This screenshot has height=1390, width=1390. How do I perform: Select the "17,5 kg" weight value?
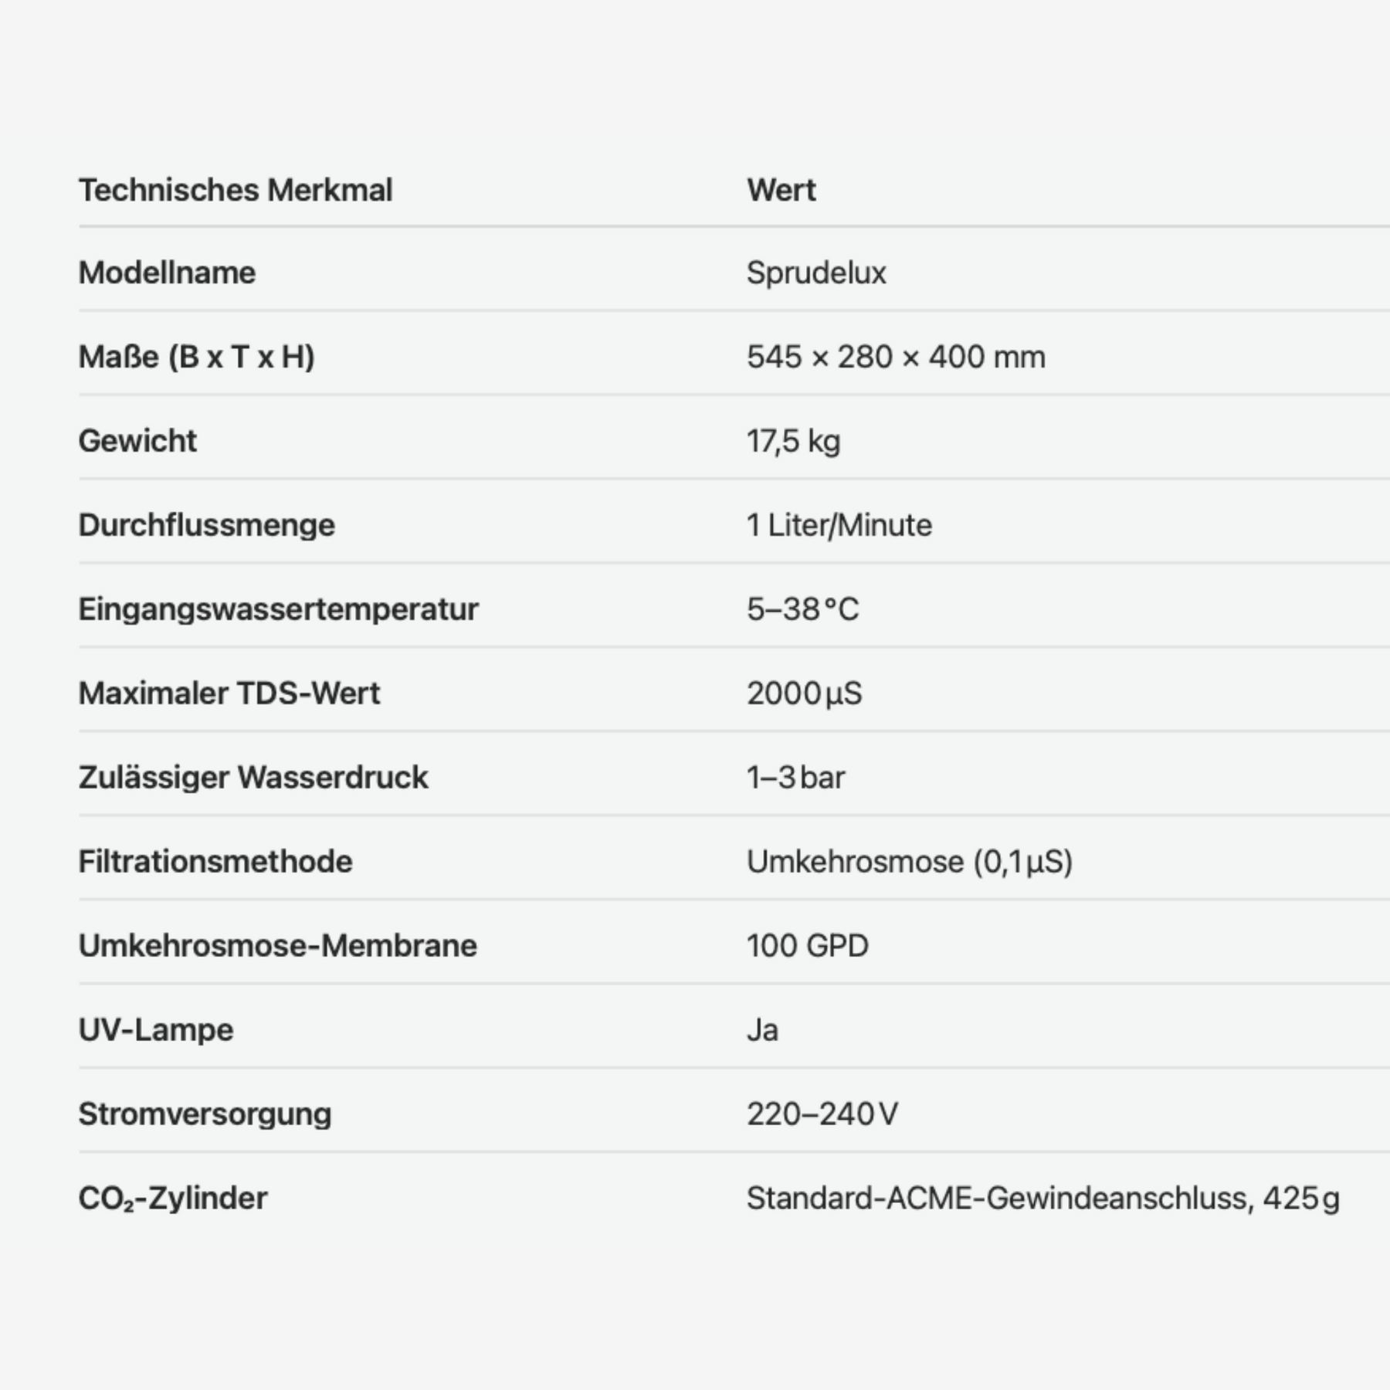(793, 441)
